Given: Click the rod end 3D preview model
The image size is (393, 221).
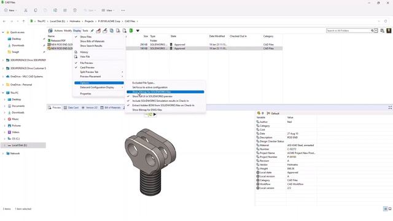Looking at the screenshot, I should click(150, 162).
